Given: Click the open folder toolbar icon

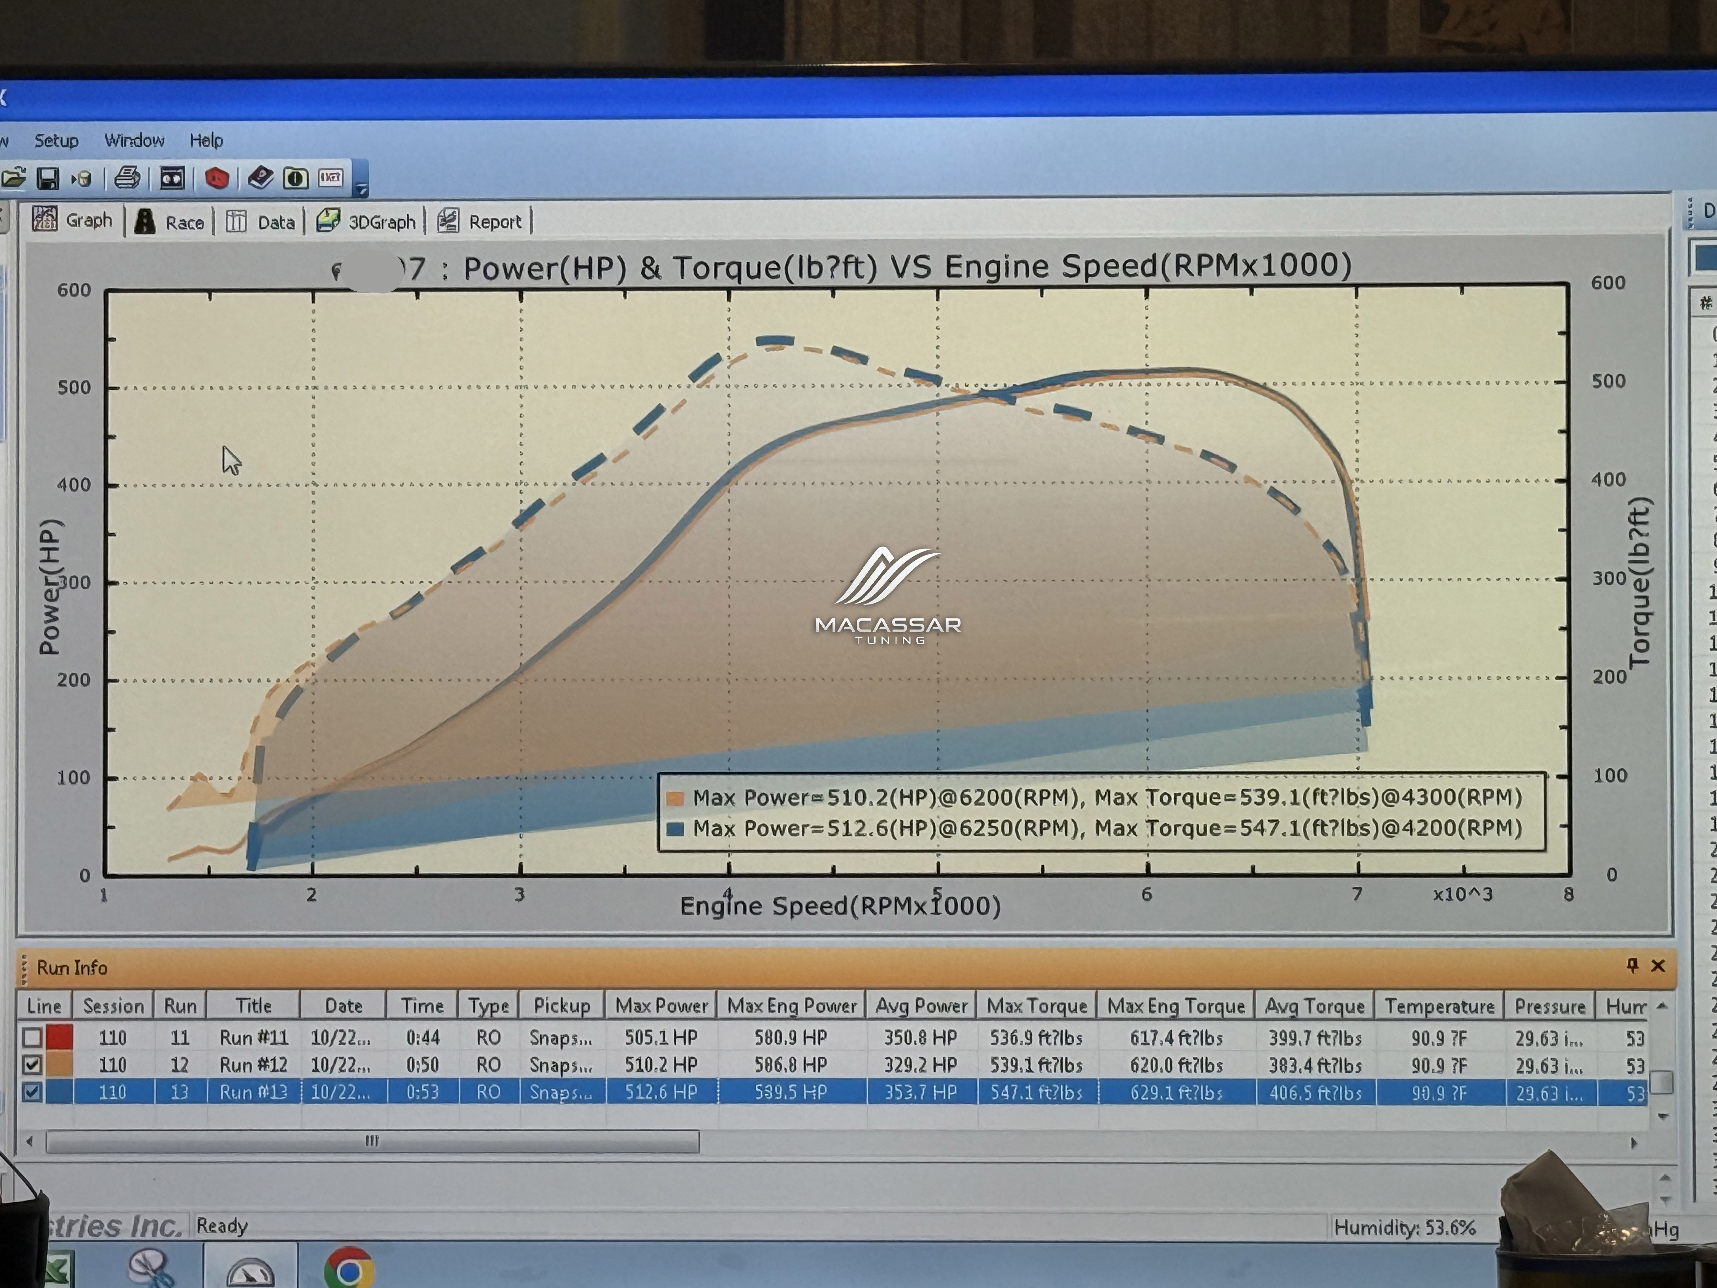Looking at the screenshot, I should [12, 178].
